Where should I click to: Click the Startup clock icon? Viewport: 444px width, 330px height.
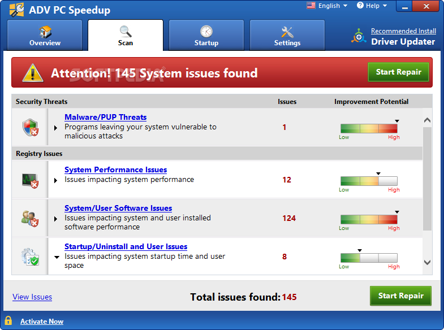[206, 32]
